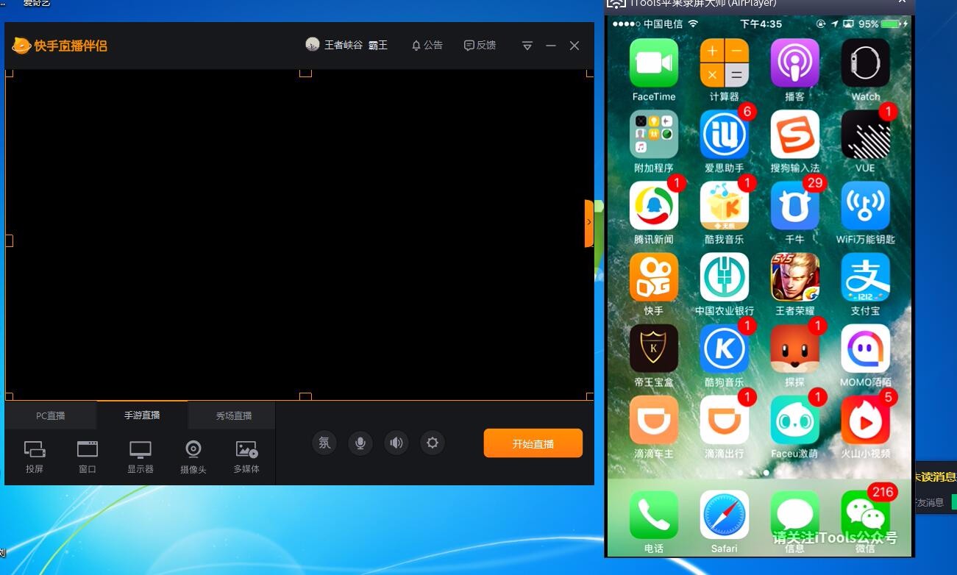Launch the 滴滴车主 driver app
Image resolution: width=957 pixels, height=575 pixels.
click(654, 420)
